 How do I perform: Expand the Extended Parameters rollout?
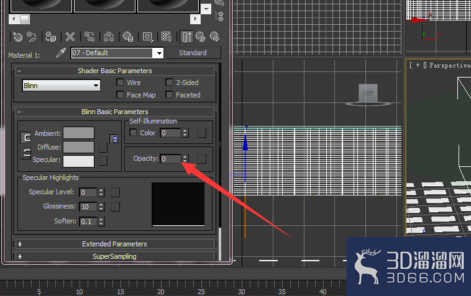pyautogui.click(x=20, y=244)
